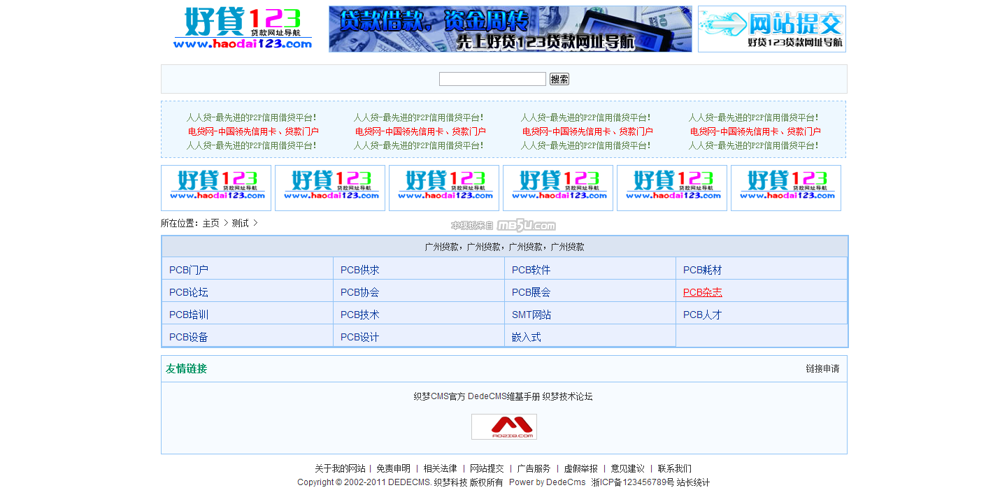Select 测试 in the breadcrumb path
The image size is (1007, 497).
[240, 223]
